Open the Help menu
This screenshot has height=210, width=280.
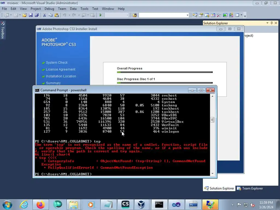[x=121, y=8]
